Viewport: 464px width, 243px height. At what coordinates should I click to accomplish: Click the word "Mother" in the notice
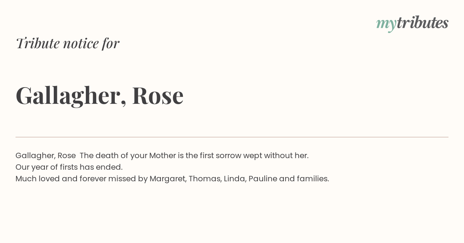162,156
